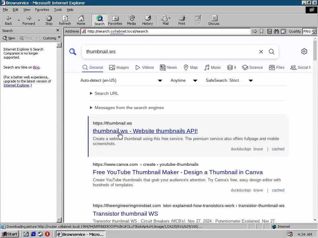318x238 pixels.
Task: Switch to the Videos search tab
Action: point(145,67)
